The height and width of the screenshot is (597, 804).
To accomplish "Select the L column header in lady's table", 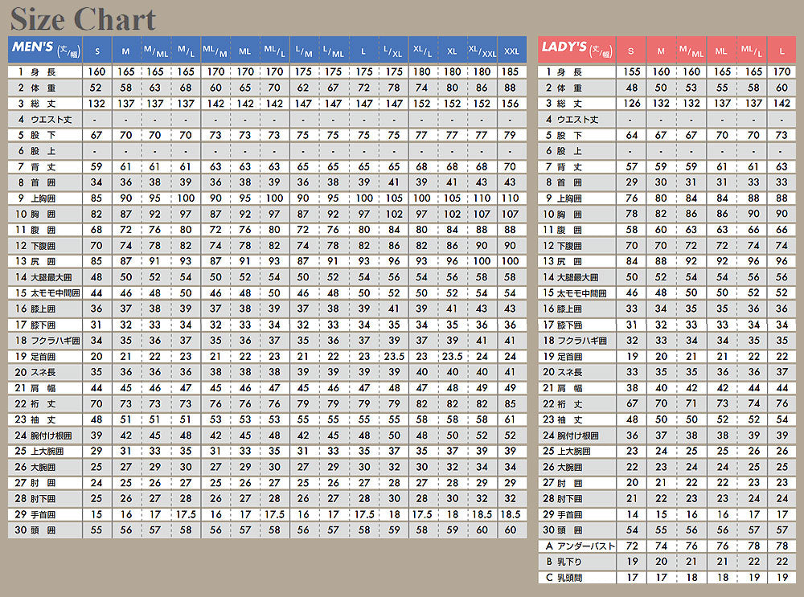I will click(x=781, y=51).
